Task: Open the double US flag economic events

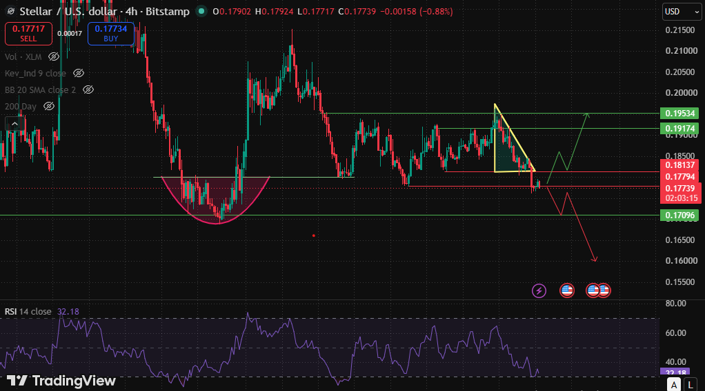Action: [x=599, y=291]
